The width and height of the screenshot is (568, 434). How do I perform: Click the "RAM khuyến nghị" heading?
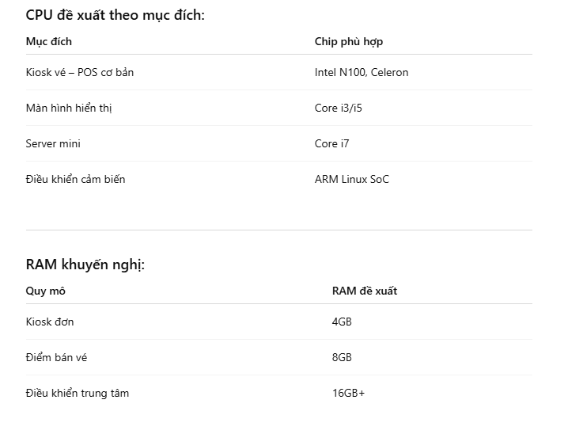(x=85, y=265)
